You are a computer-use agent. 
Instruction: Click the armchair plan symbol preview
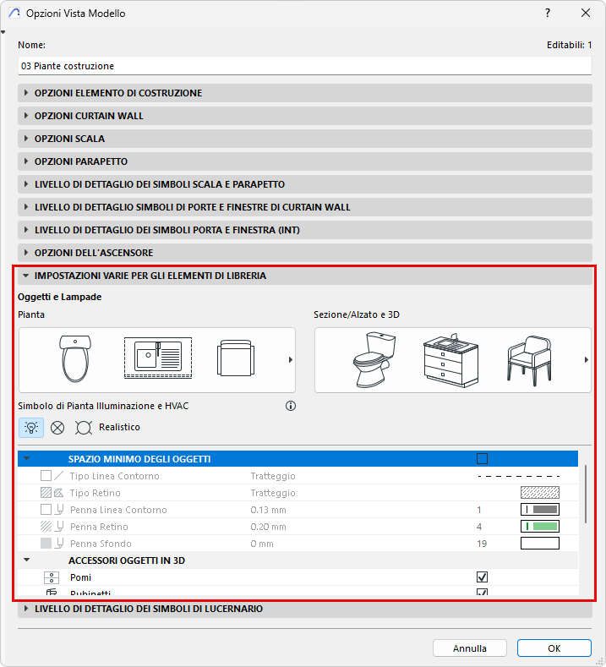pyautogui.click(x=236, y=358)
